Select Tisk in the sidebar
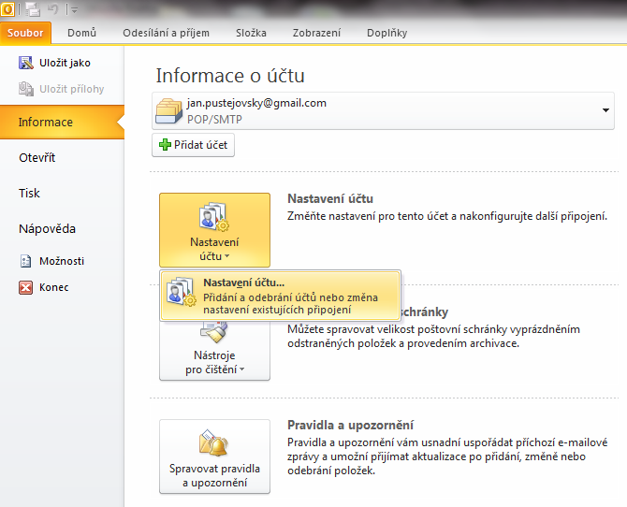This screenshot has width=627, height=507. click(x=29, y=193)
